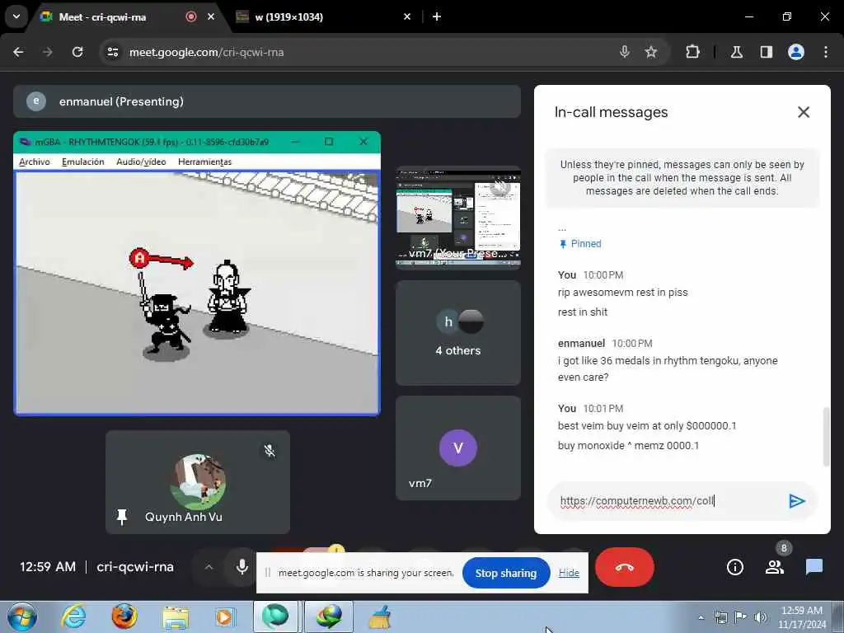The image size is (844, 633).
Task: Open the broom cleaner app in taskbar
Action: coord(379,617)
